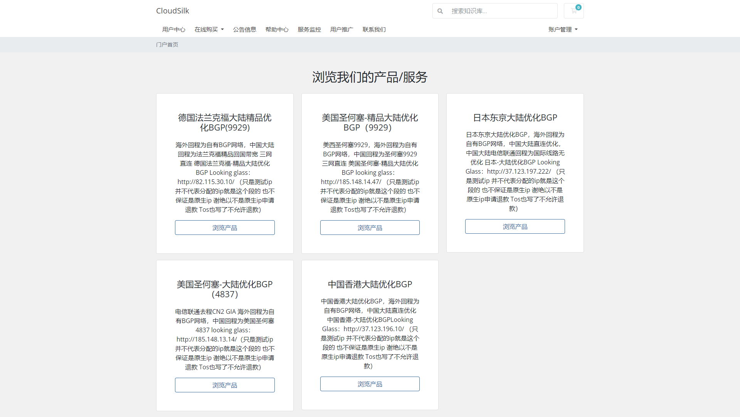Click the 德国法兰克福大陆精品优化BGP(9929) card title
The height and width of the screenshot is (417, 740).
point(225,122)
